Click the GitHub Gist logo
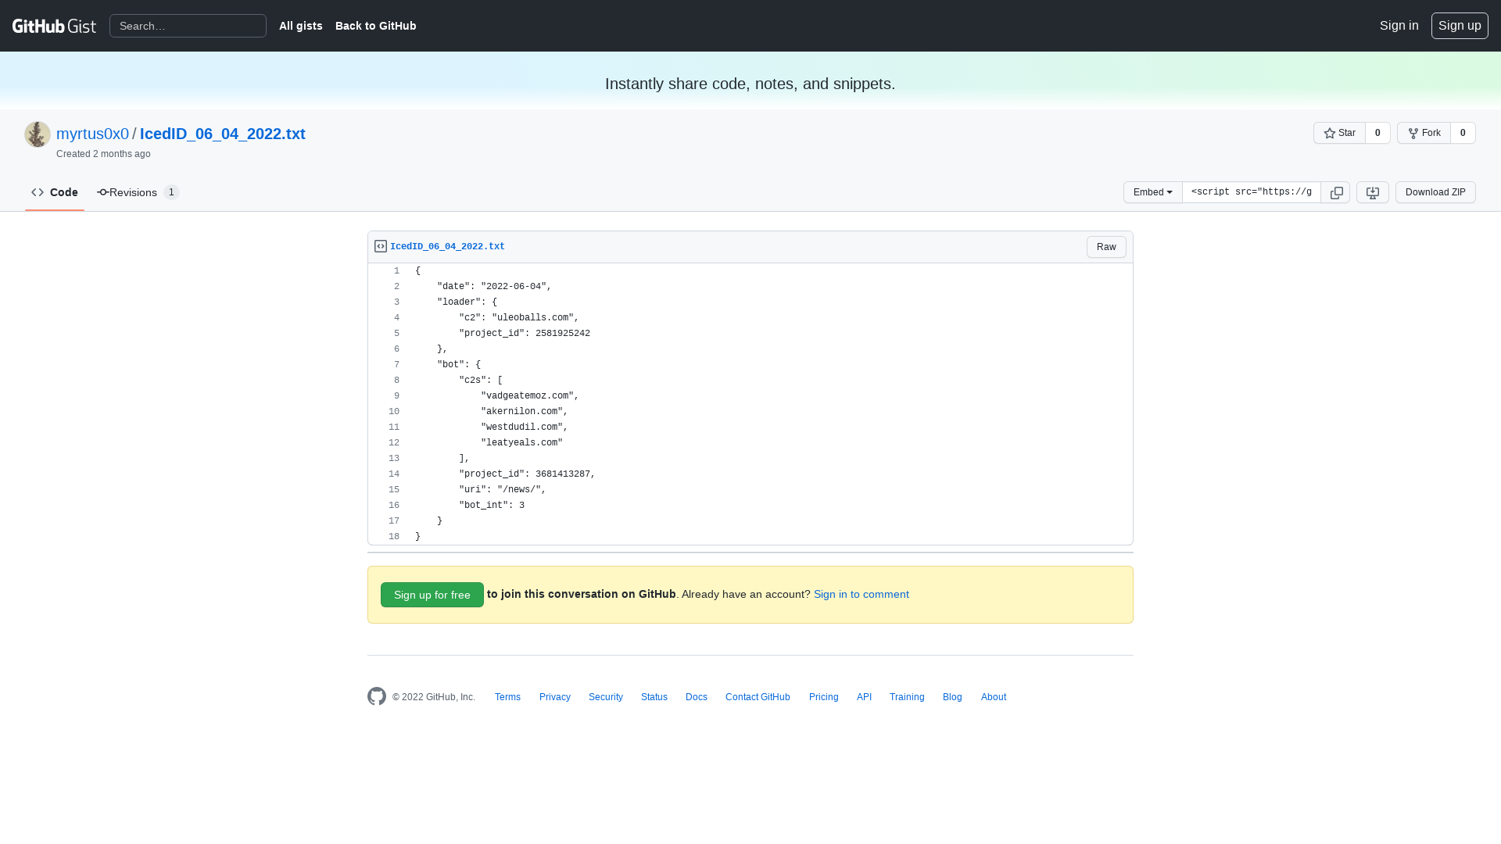The image size is (1501, 844). (54, 26)
